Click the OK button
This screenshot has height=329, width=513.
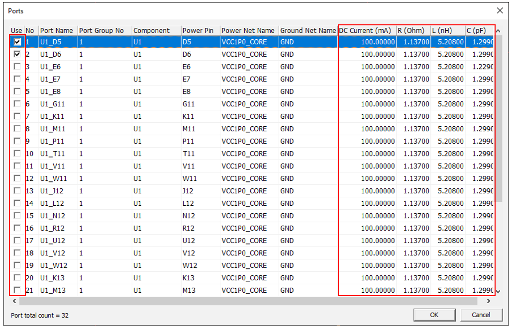[434, 315]
